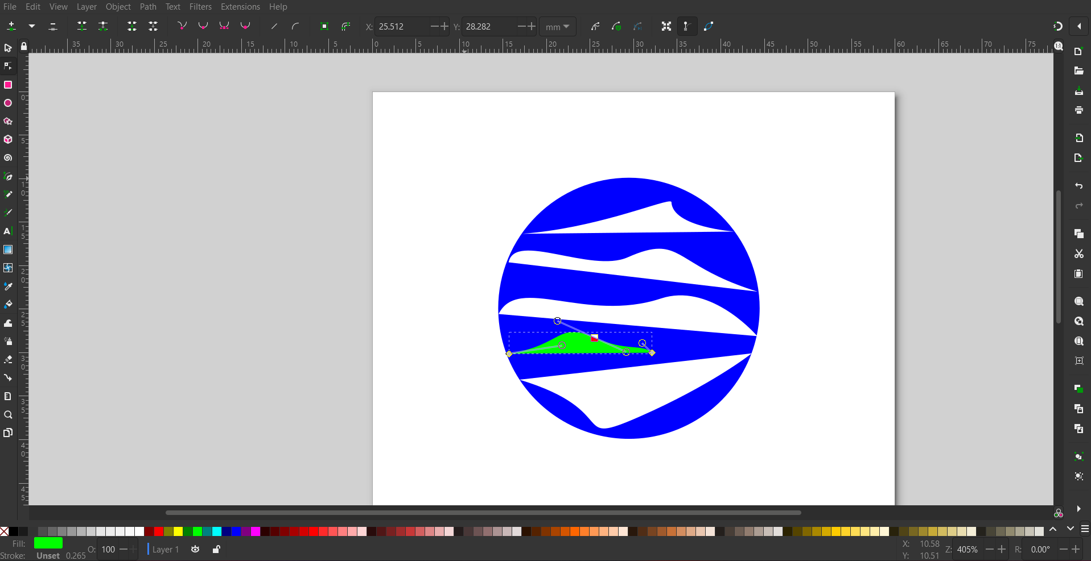The height and width of the screenshot is (561, 1091).
Task: Select the Mesh gradient tool
Action: pyautogui.click(x=8, y=268)
